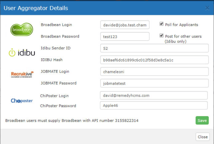Click the User Aggregator Details title
The width and height of the screenshot is (214, 144).
(36, 8)
